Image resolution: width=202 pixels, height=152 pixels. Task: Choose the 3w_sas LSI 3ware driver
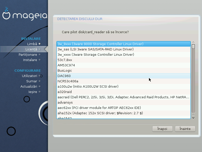point(123,49)
